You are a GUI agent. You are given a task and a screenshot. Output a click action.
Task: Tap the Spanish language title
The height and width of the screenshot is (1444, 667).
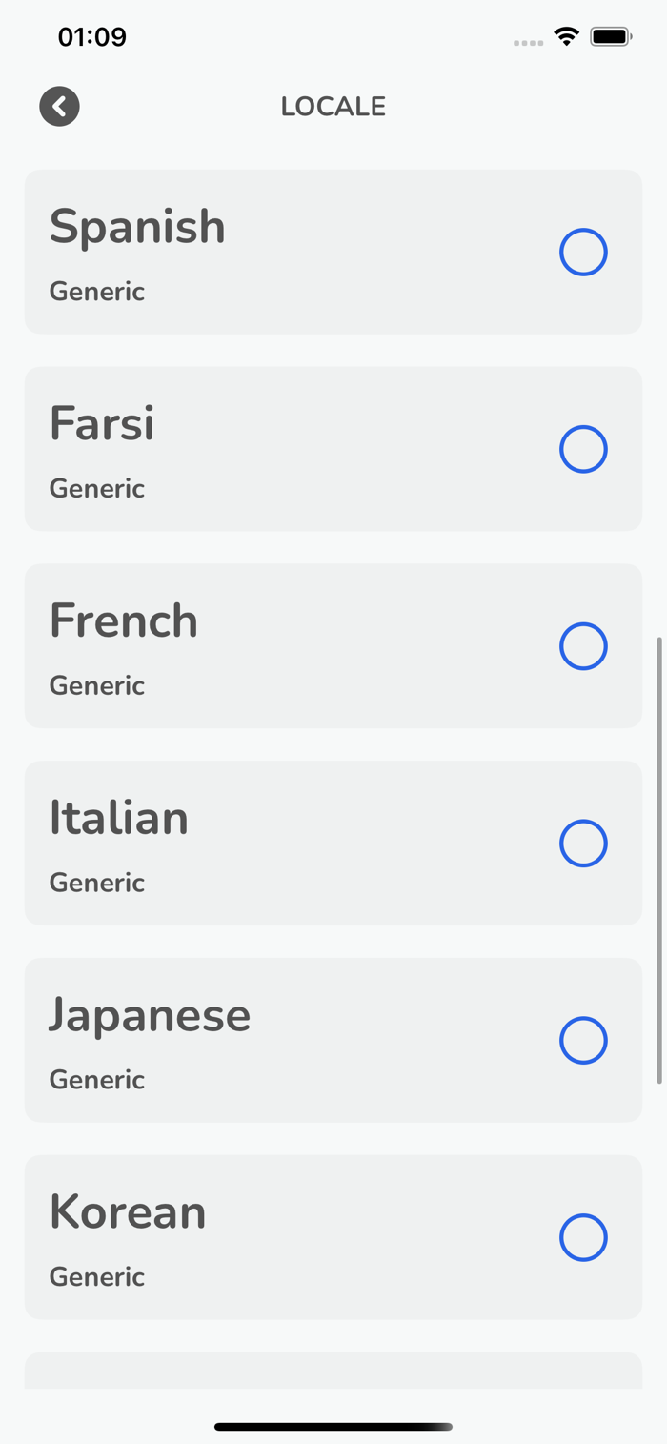point(137,227)
